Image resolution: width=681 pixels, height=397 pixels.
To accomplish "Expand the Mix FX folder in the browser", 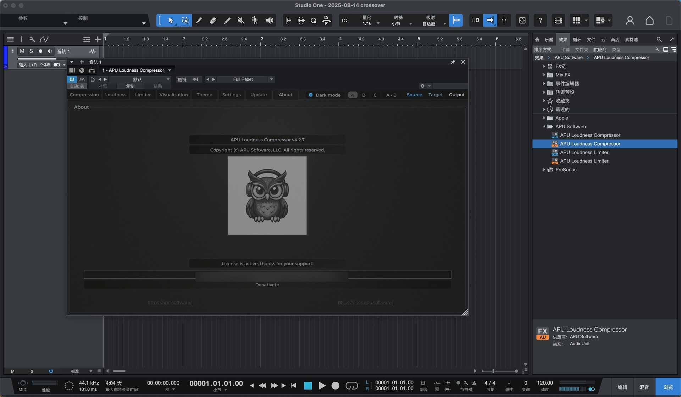I will click(544, 75).
